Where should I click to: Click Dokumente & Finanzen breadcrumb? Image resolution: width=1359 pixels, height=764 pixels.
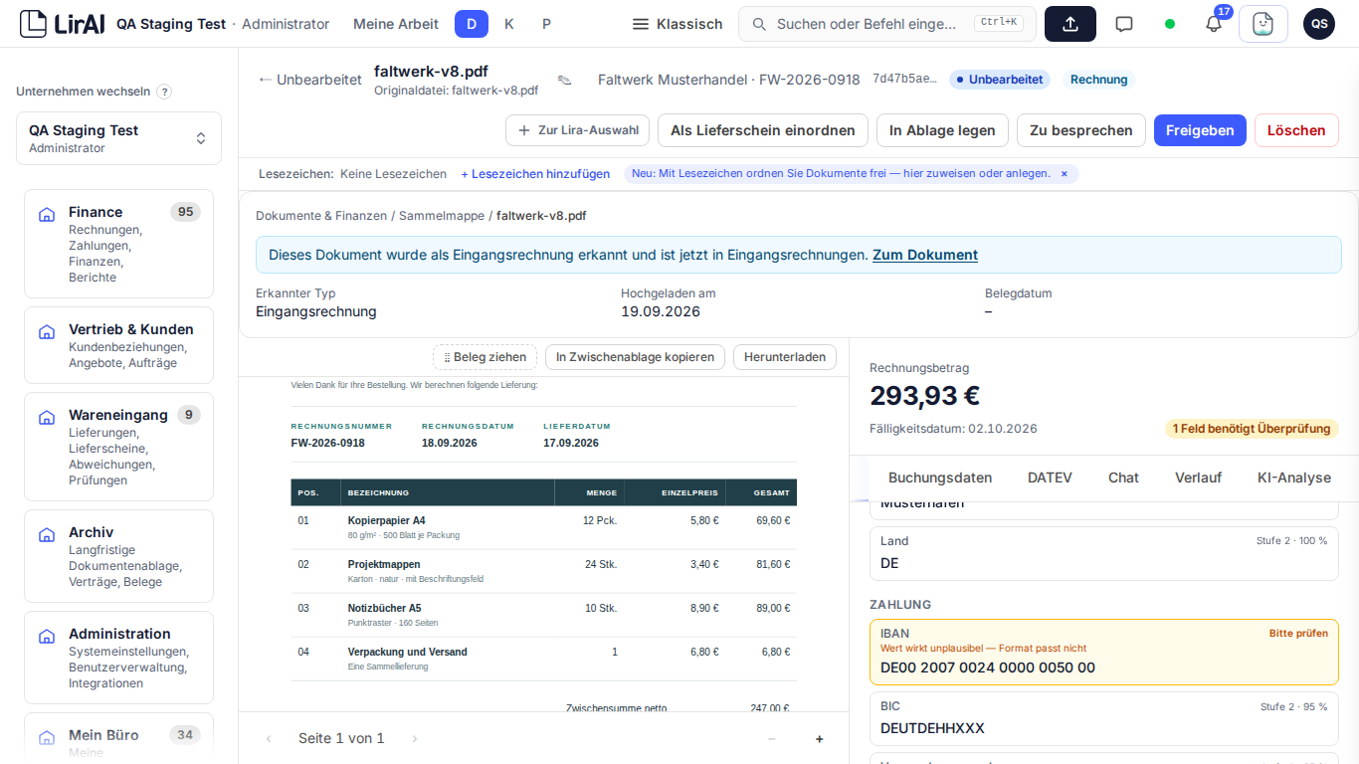click(321, 215)
